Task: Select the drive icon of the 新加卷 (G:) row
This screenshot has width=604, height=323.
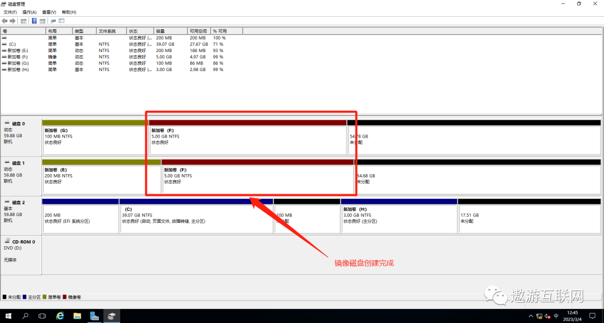Action: coord(4,63)
